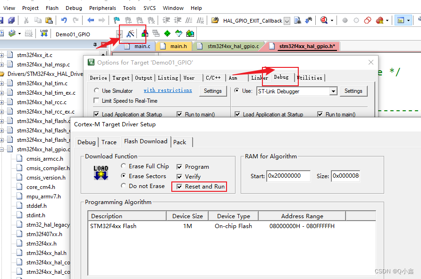Select the C/C++ tab in Options dialog
Screen dimensions: 421x279
click(x=213, y=78)
